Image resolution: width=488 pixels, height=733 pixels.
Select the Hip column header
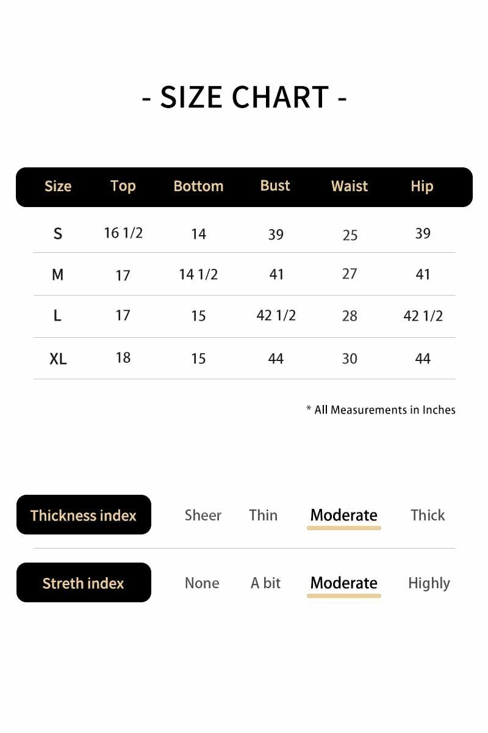tap(422, 186)
